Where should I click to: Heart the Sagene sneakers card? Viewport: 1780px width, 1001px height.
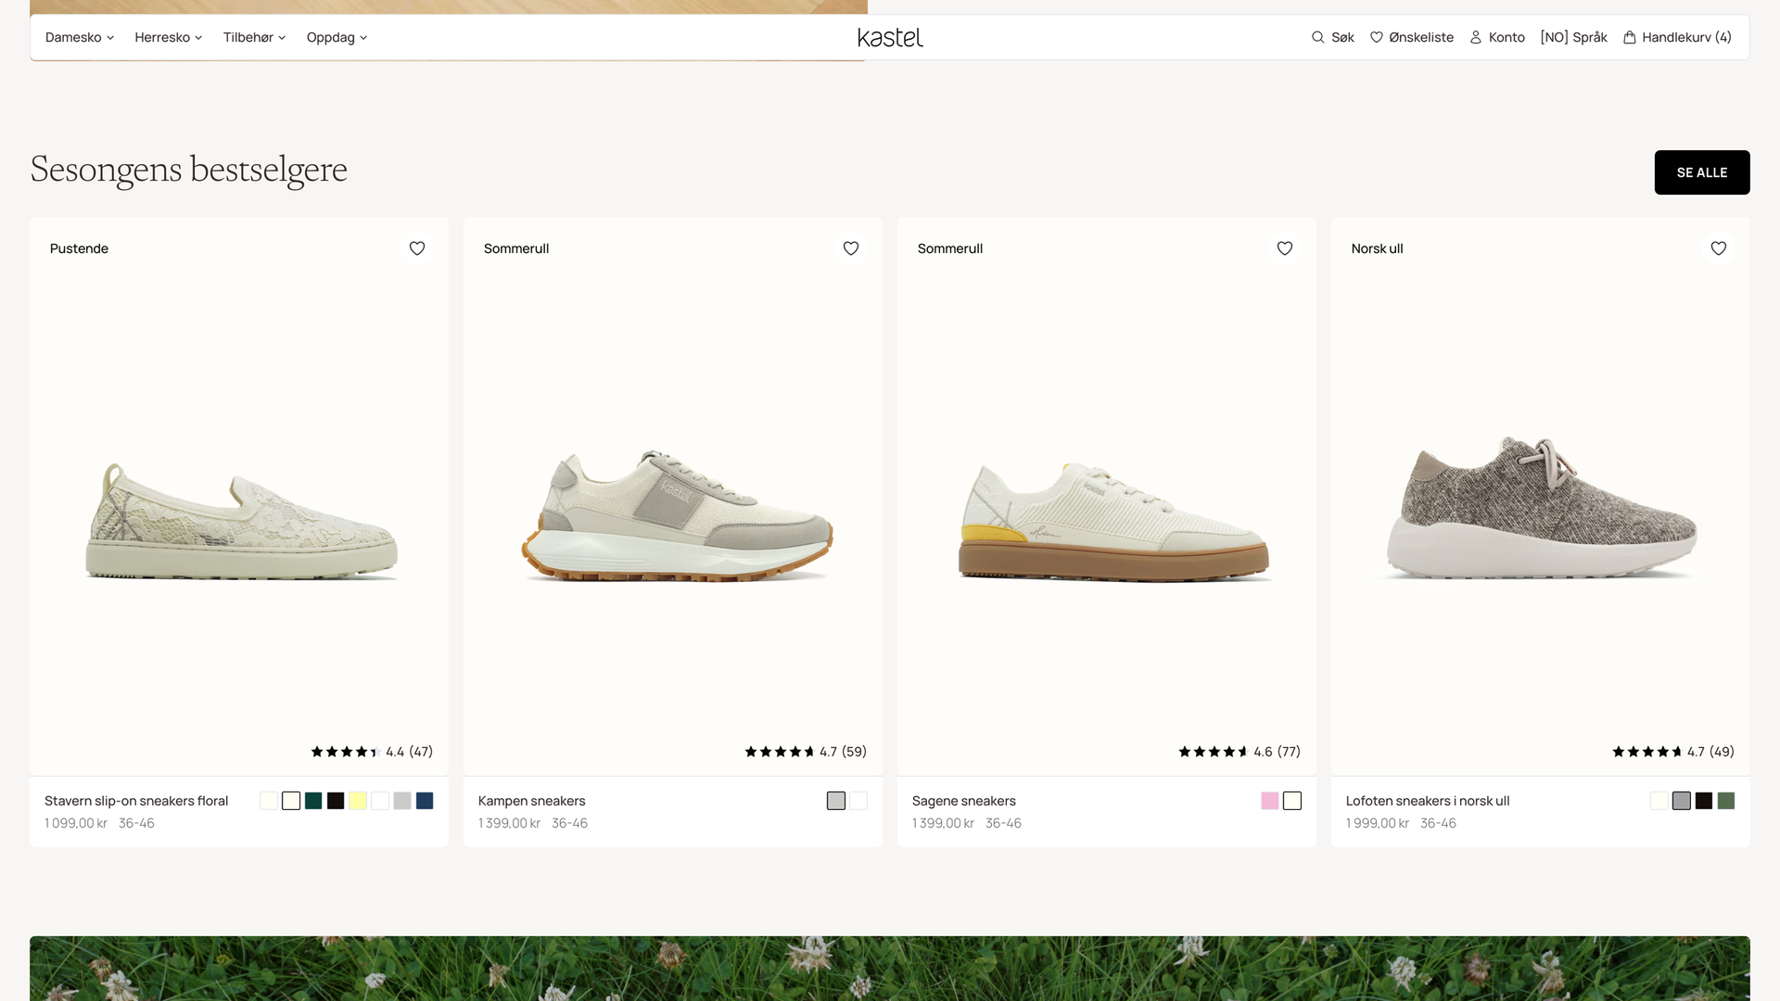coord(1285,248)
